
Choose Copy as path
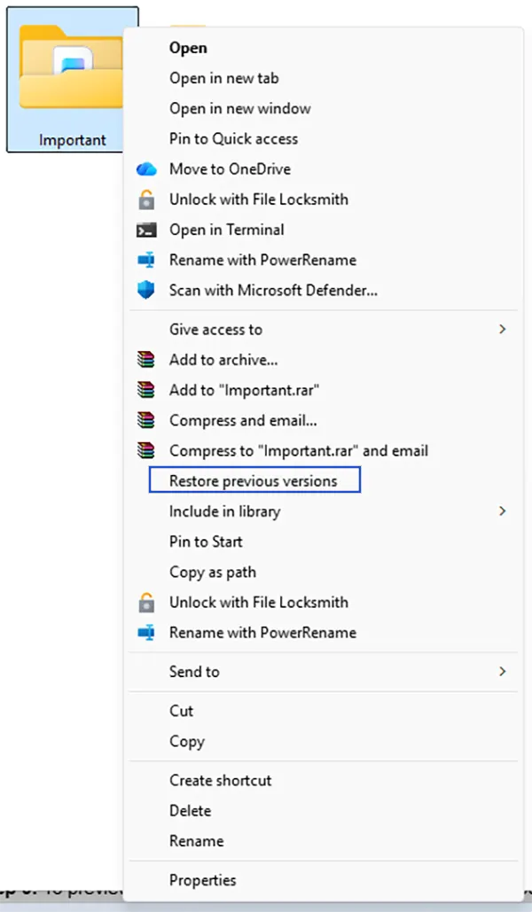point(213,573)
